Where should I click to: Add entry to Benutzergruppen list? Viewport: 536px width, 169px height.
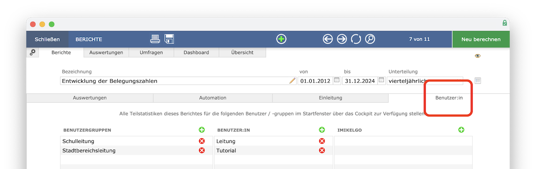point(202,130)
